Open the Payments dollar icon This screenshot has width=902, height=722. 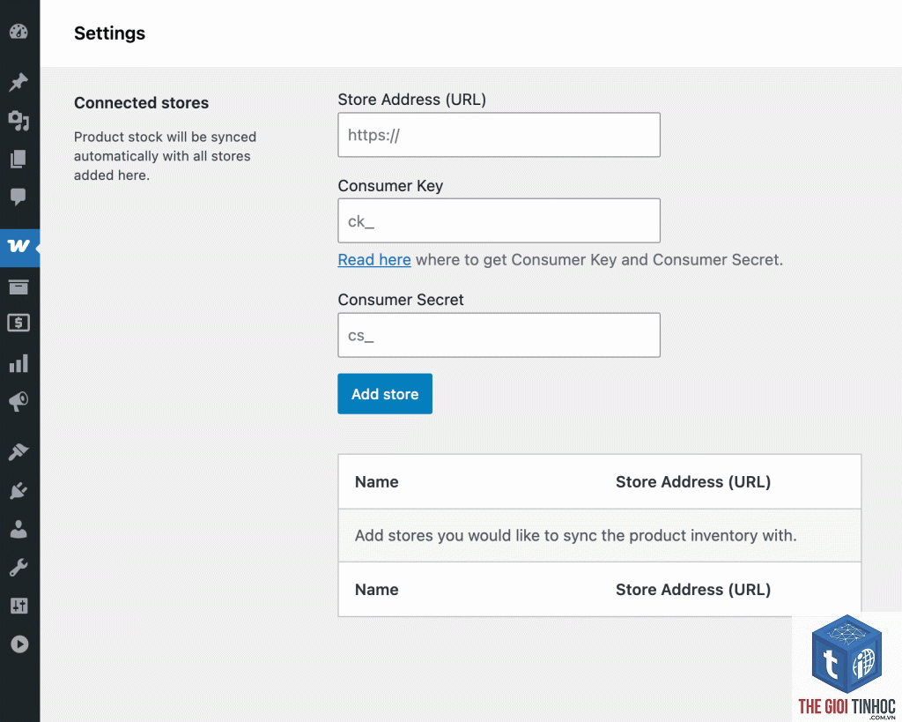[18, 323]
